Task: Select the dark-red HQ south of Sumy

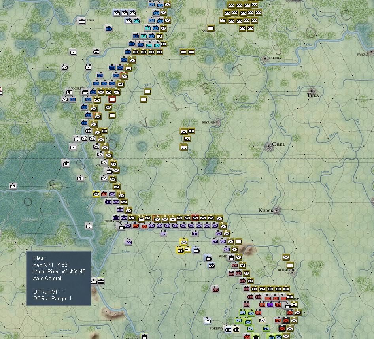Action: tap(231, 273)
